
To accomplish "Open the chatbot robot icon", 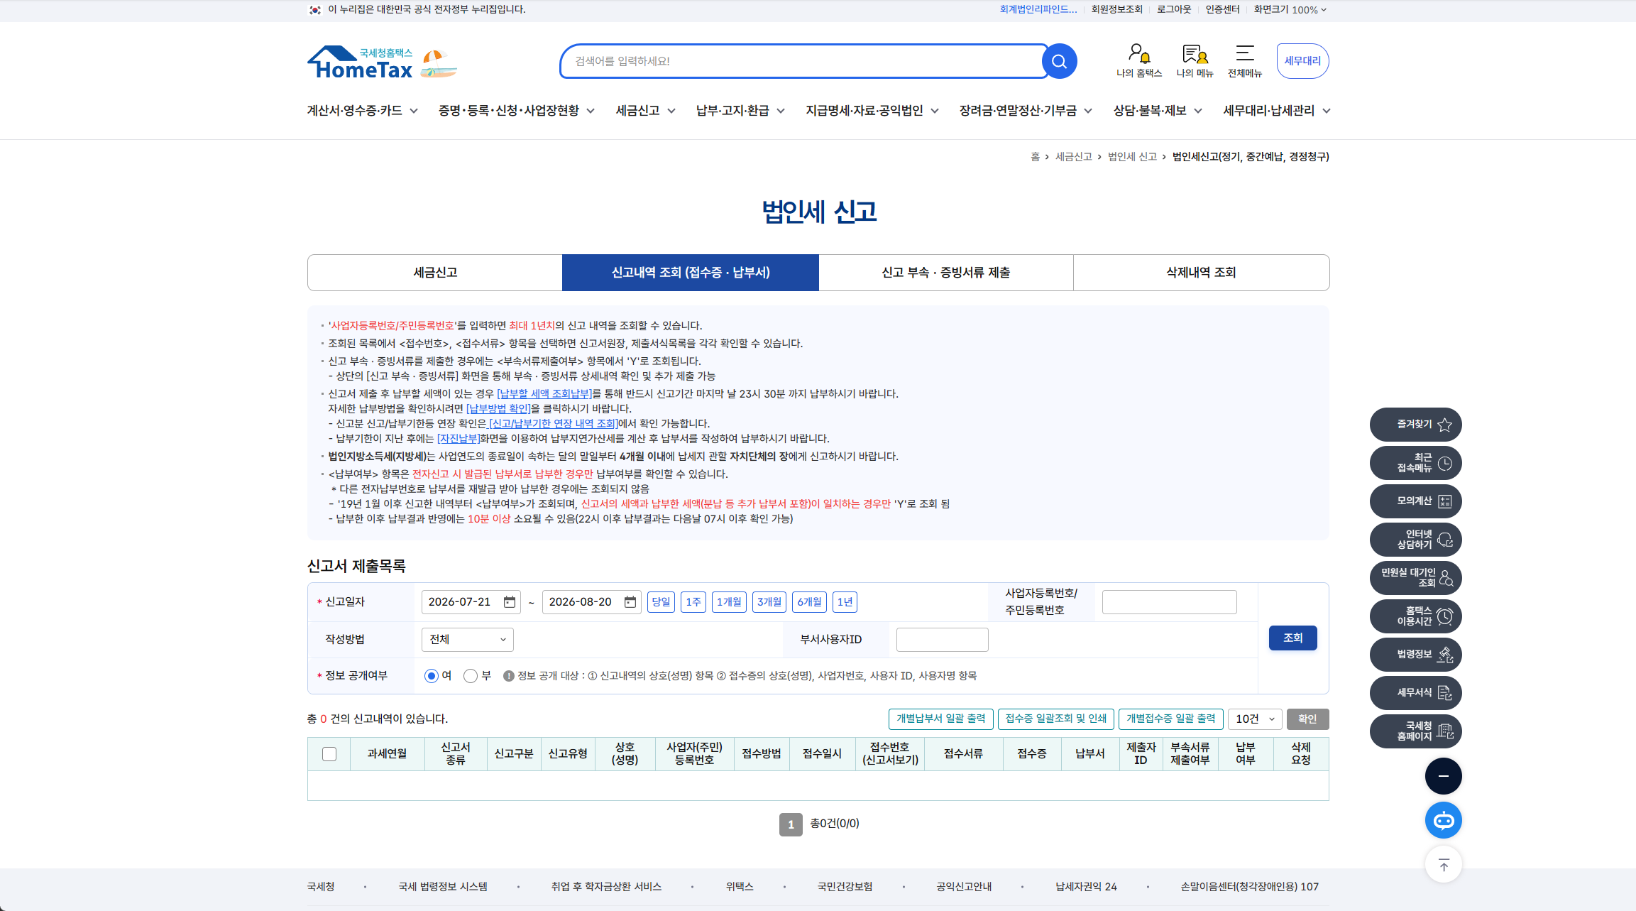I will tap(1443, 821).
